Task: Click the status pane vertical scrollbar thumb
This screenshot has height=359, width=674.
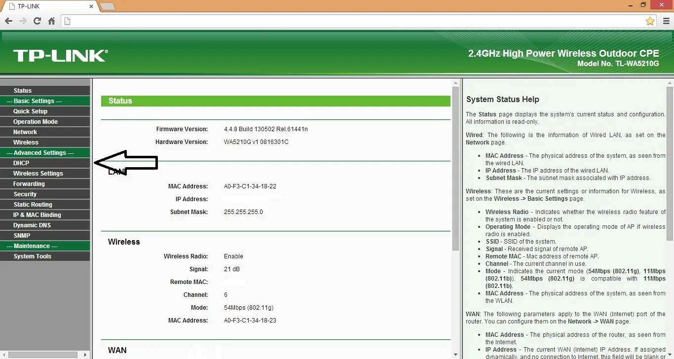Action: 456,169
